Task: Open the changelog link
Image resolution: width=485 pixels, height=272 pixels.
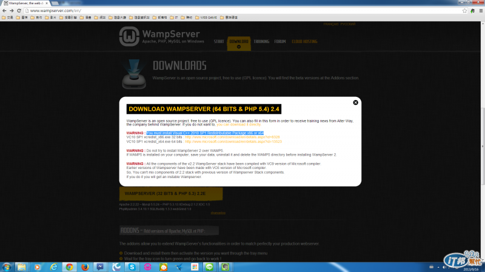Action: point(218,213)
